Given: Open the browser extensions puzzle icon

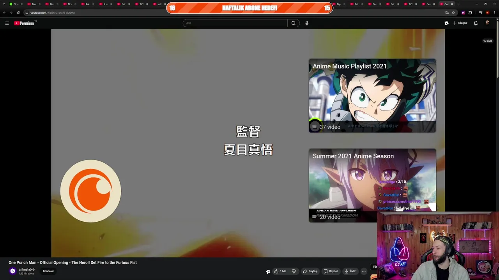Looking at the screenshot, I should tap(470, 12).
